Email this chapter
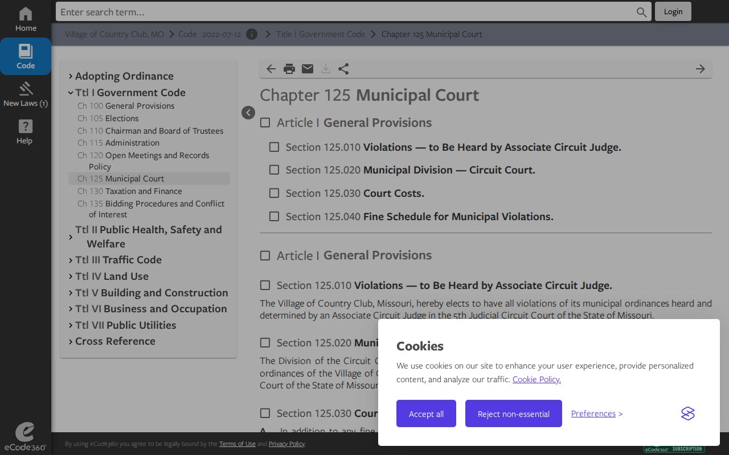729x455 pixels. tap(308, 69)
